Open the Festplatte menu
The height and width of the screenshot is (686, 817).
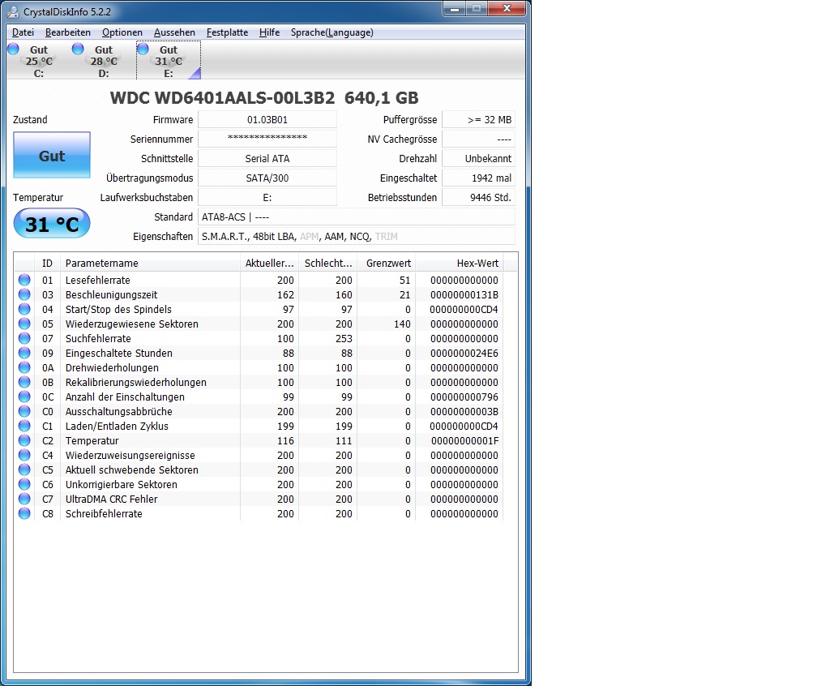pyautogui.click(x=227, y=32)
